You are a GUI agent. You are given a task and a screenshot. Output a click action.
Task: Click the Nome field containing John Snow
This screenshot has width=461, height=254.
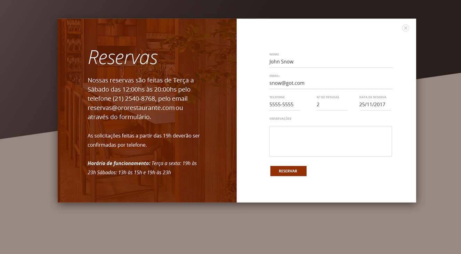click(331, 62)
